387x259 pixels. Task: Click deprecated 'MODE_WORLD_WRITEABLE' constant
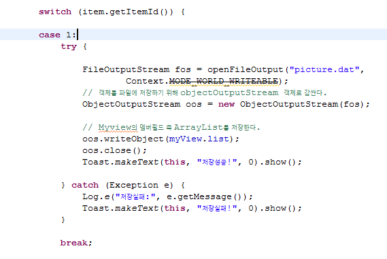[224, 81]
